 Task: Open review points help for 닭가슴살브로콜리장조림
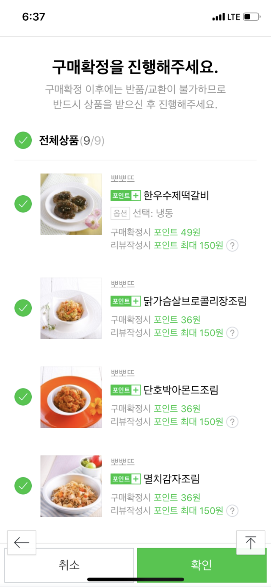tap(232, 333)
